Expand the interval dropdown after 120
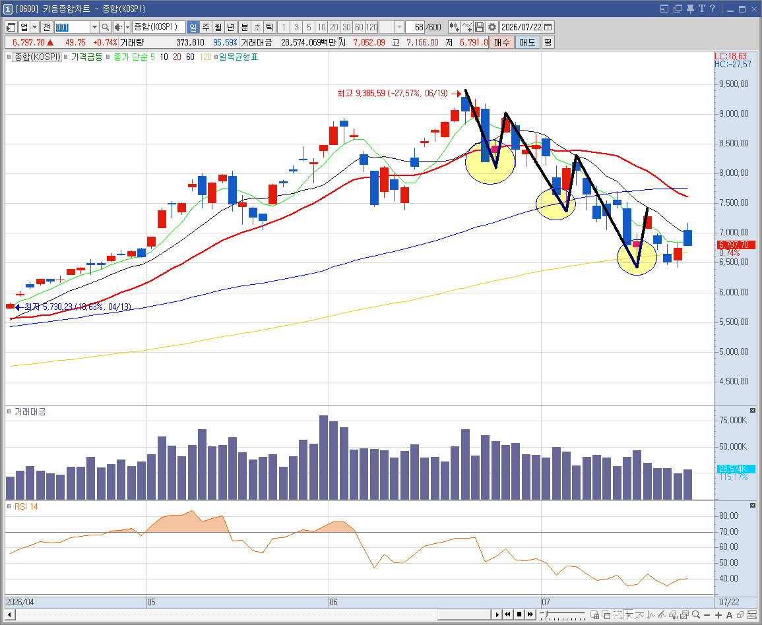Screen dimensions: 762x625 click(x=399, y=27)
